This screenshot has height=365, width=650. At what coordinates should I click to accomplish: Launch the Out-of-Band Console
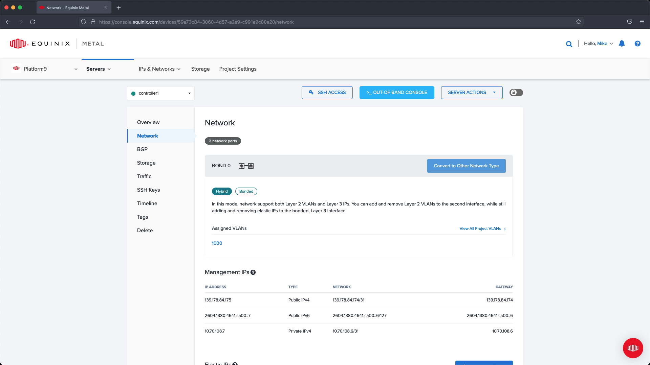tap(397, 93)
